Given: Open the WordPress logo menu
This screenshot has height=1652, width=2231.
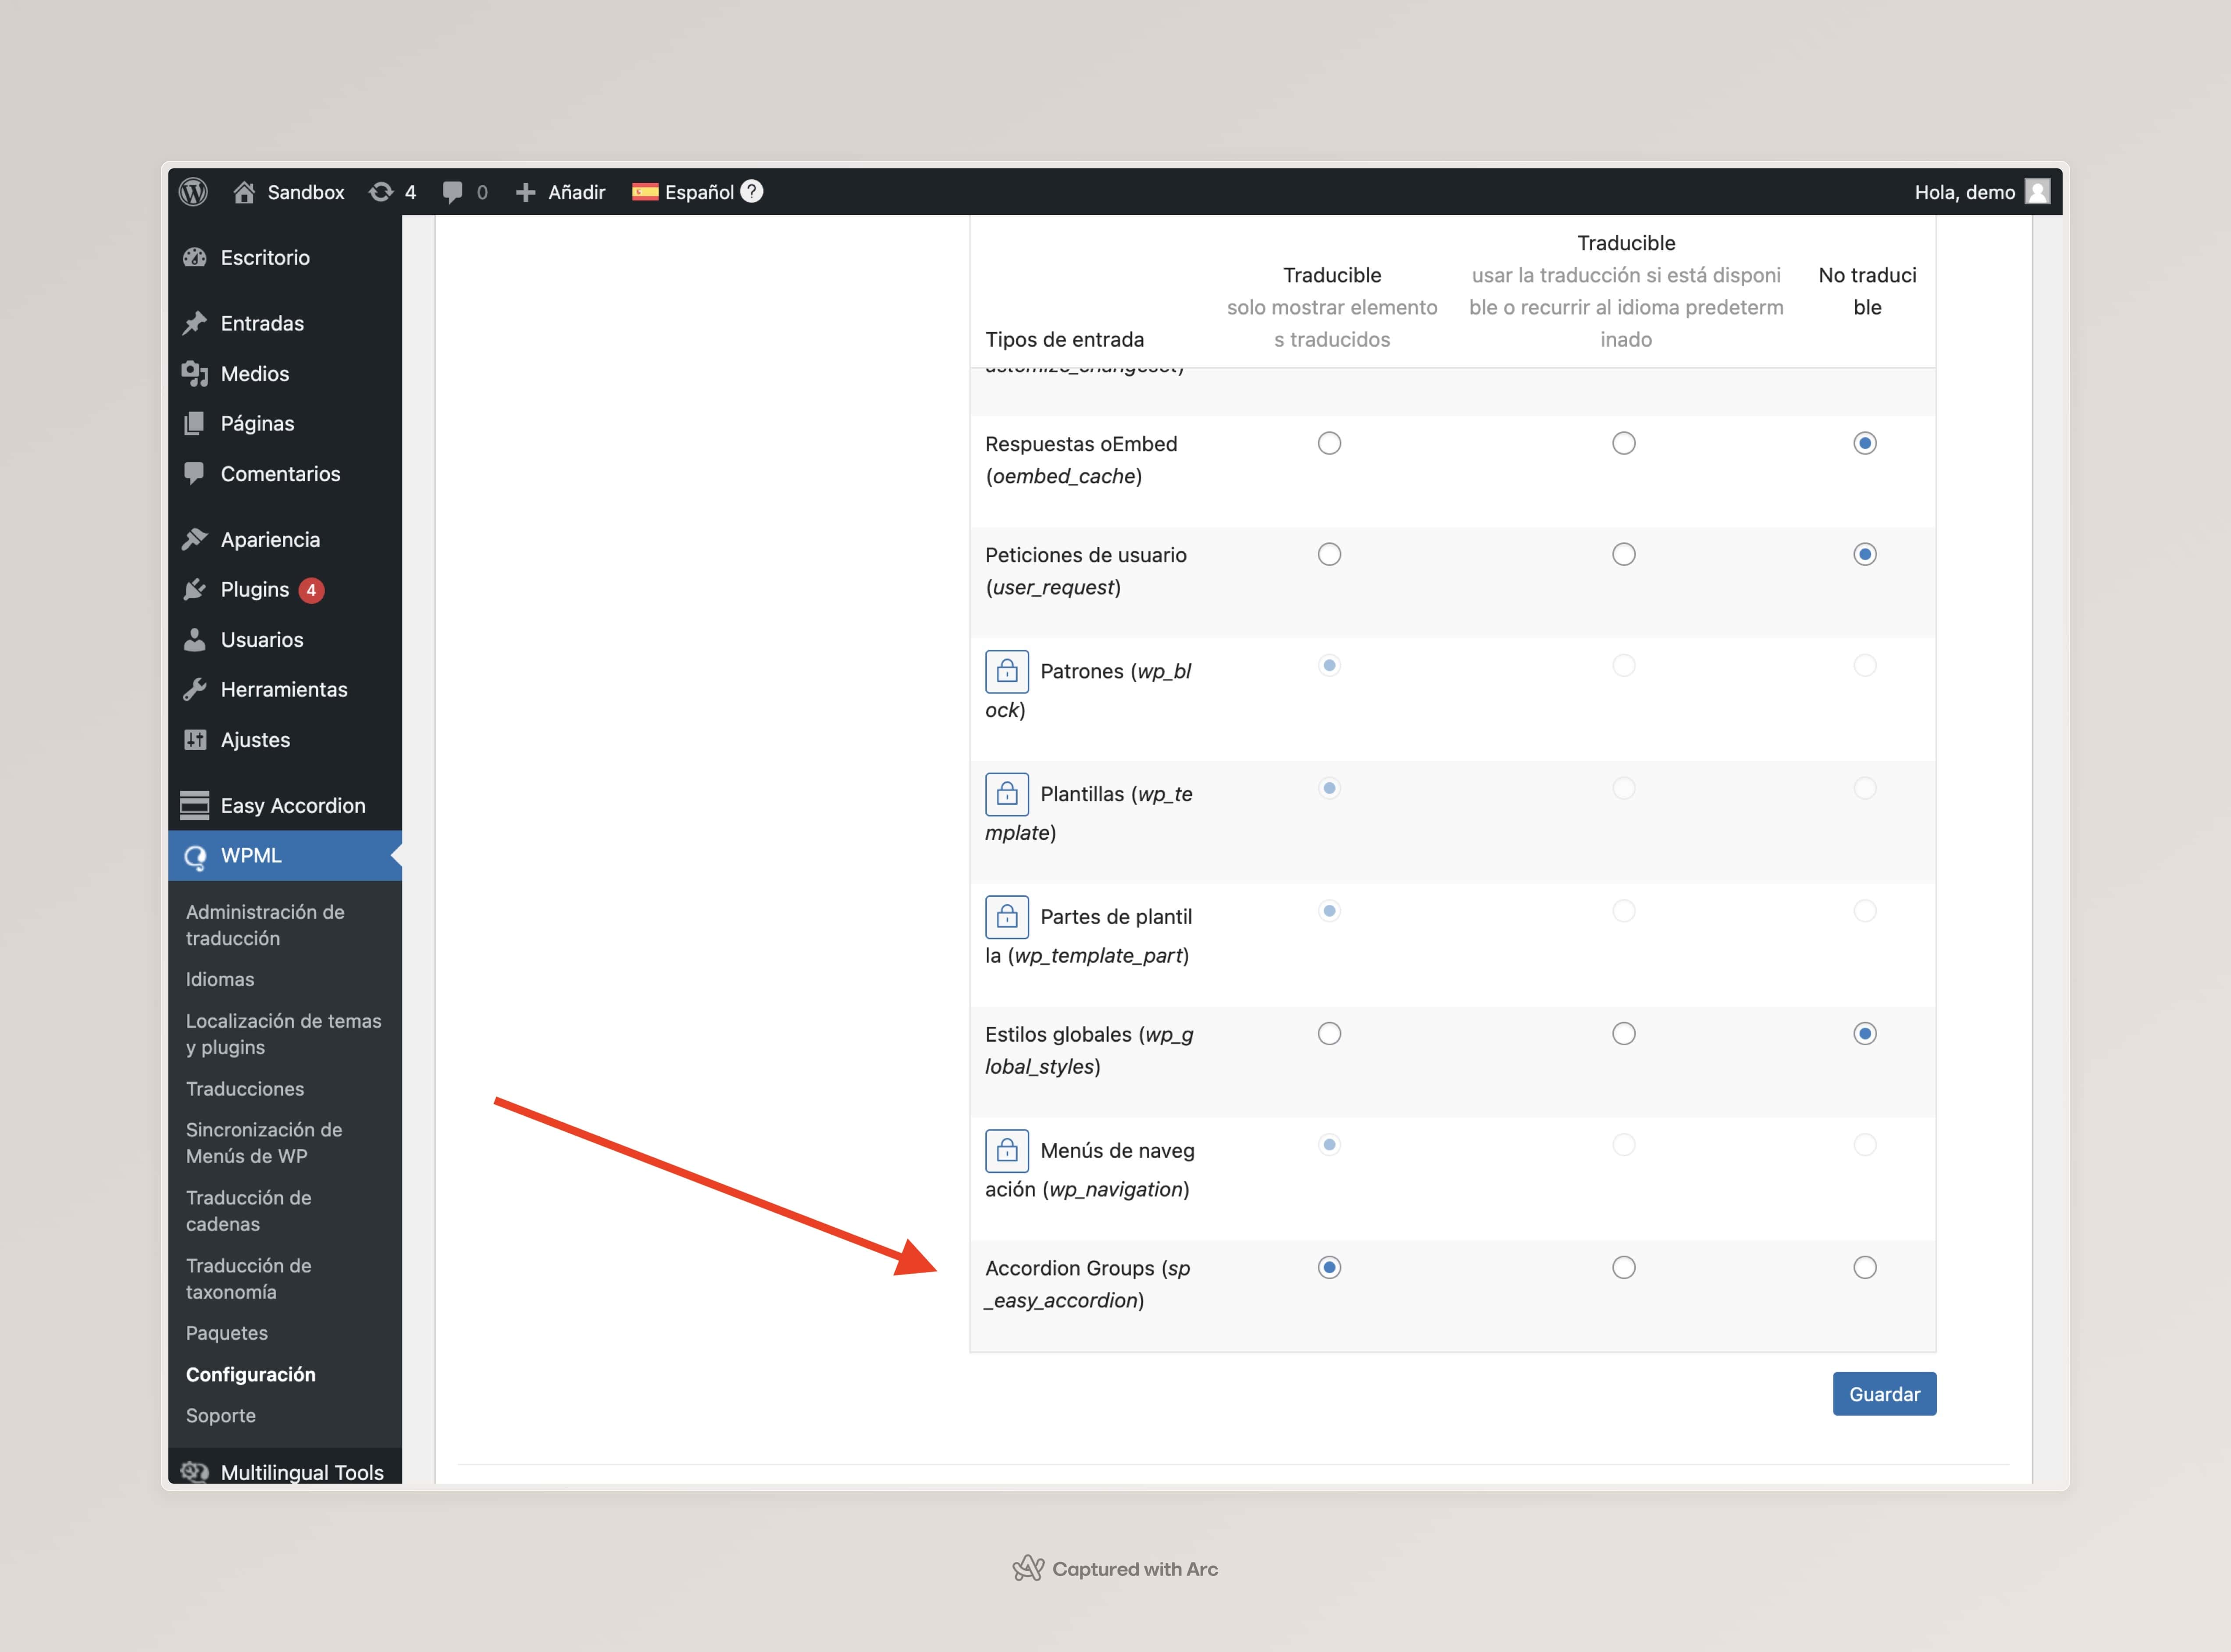Looking at the screenshot, I should click(193, 192).
